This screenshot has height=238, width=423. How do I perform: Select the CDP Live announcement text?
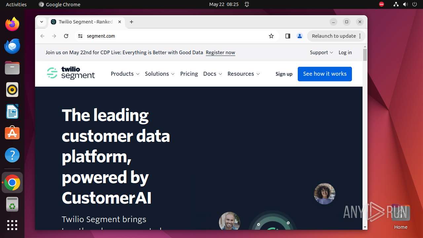tap(124, 53)
